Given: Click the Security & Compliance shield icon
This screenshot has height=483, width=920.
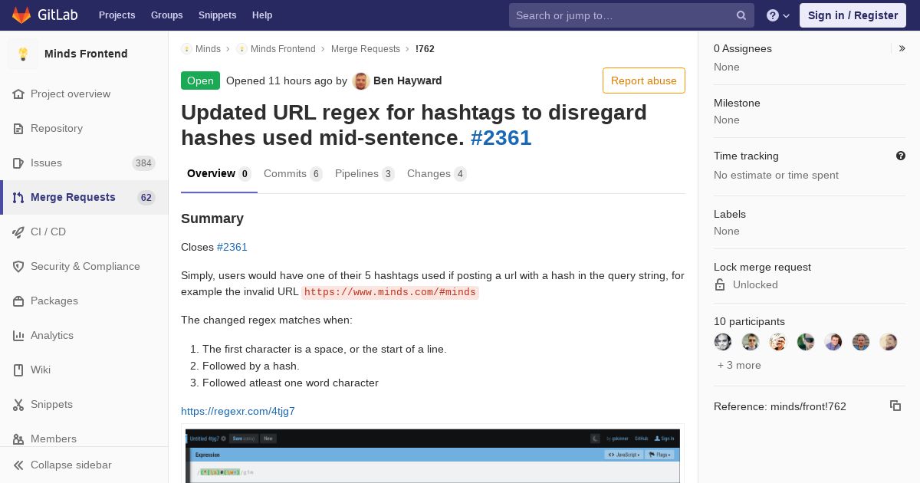Looking at the screenshot, I should click(x=18, y=266).
